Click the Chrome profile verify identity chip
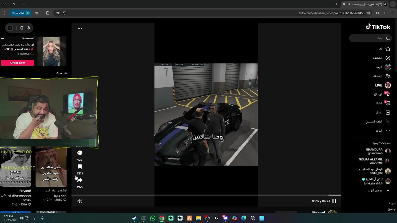 pos(20,13)
